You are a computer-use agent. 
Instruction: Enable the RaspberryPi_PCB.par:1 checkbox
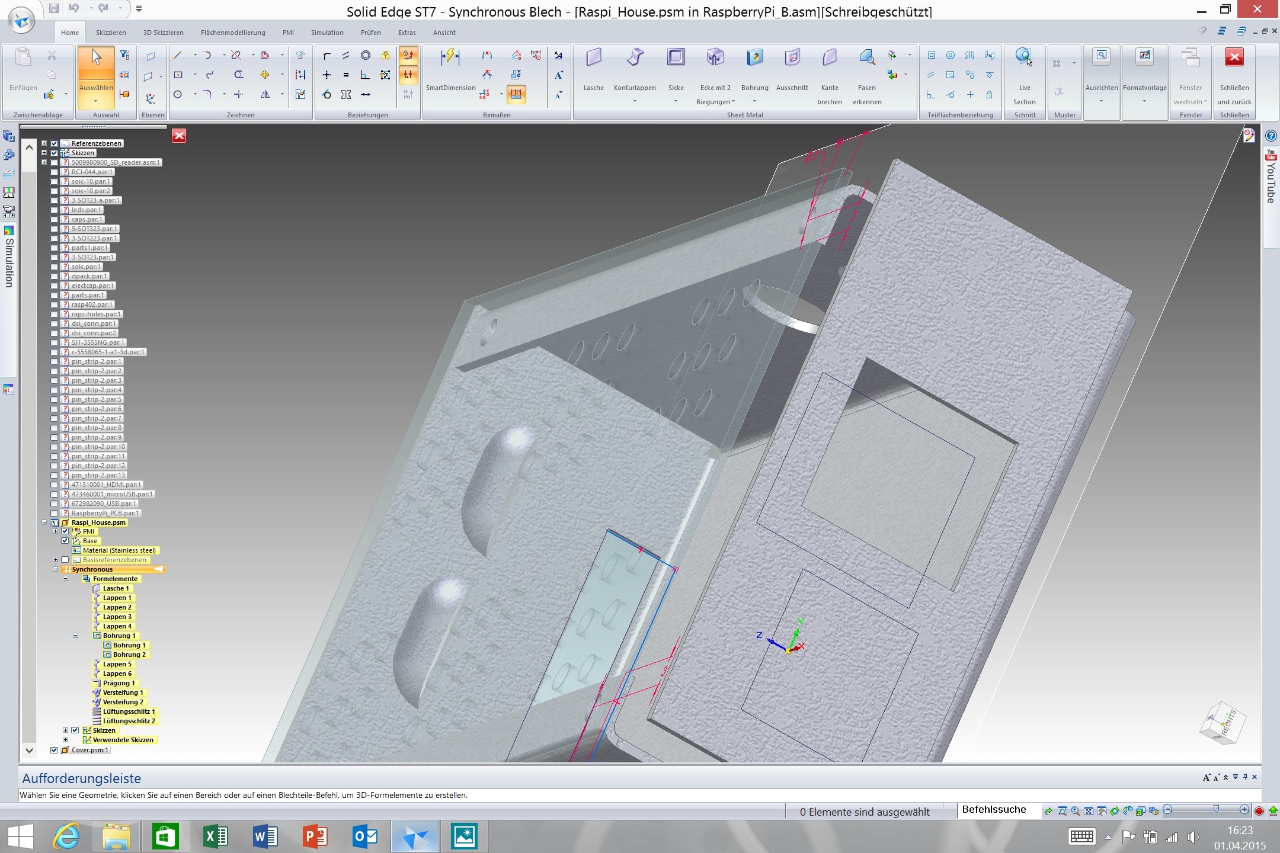tap(55, 513)
